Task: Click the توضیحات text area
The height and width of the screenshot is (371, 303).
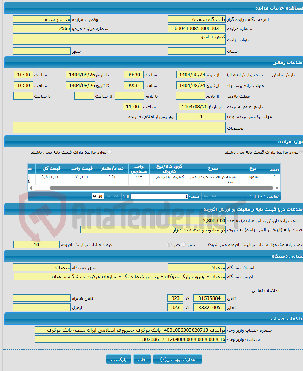Action: pyautogui.click(x=119, y=127)
